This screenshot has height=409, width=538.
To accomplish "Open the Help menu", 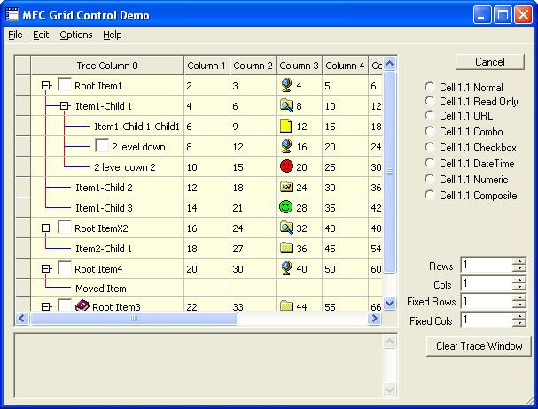I will tap(113, 35).
